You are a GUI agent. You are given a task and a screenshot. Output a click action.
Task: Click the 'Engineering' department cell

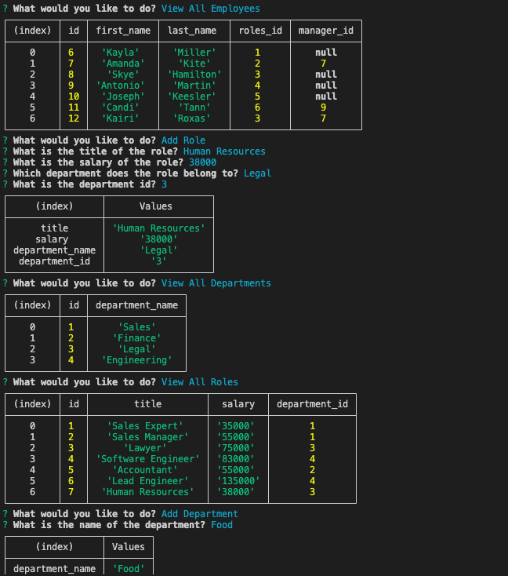tap(136, 360)
